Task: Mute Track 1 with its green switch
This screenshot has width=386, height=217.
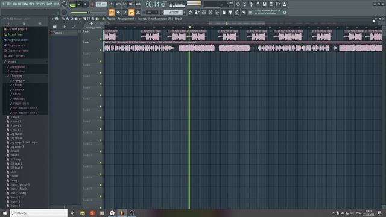Action: (x=101, y=39)
